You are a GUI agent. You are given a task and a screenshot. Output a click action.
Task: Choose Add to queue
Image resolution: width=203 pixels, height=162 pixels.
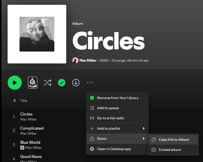(x=117, y=108)
